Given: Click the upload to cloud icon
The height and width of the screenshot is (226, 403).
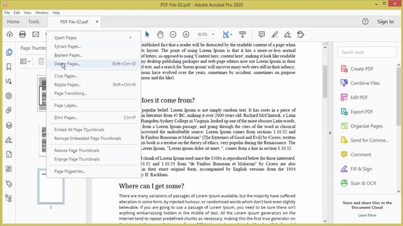Looking at the screenshot, I should pyautogui.click(x=10, y=35).
